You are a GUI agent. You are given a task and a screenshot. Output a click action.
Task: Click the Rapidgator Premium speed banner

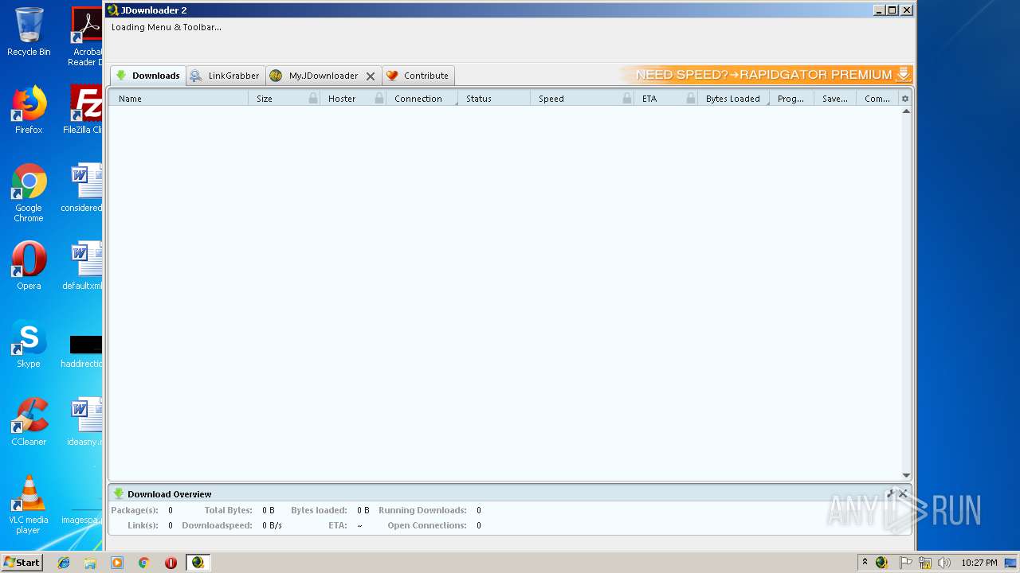767,75
